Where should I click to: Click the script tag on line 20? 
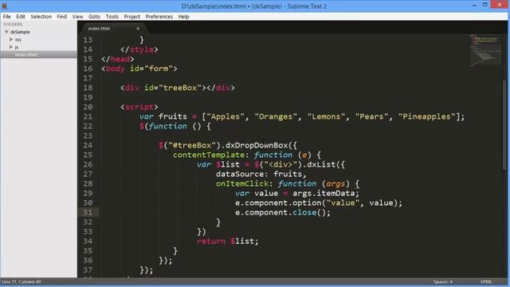(139, 107)
